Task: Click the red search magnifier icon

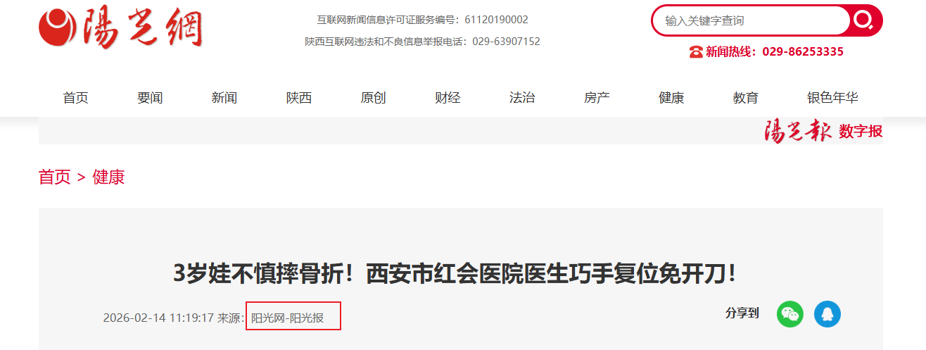Action: (865, 20)
